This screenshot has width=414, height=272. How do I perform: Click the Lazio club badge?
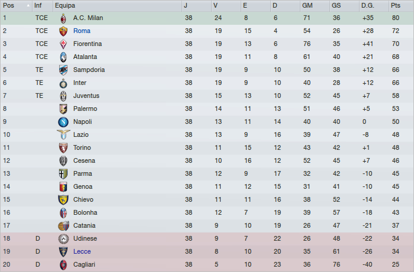point(63,135)
